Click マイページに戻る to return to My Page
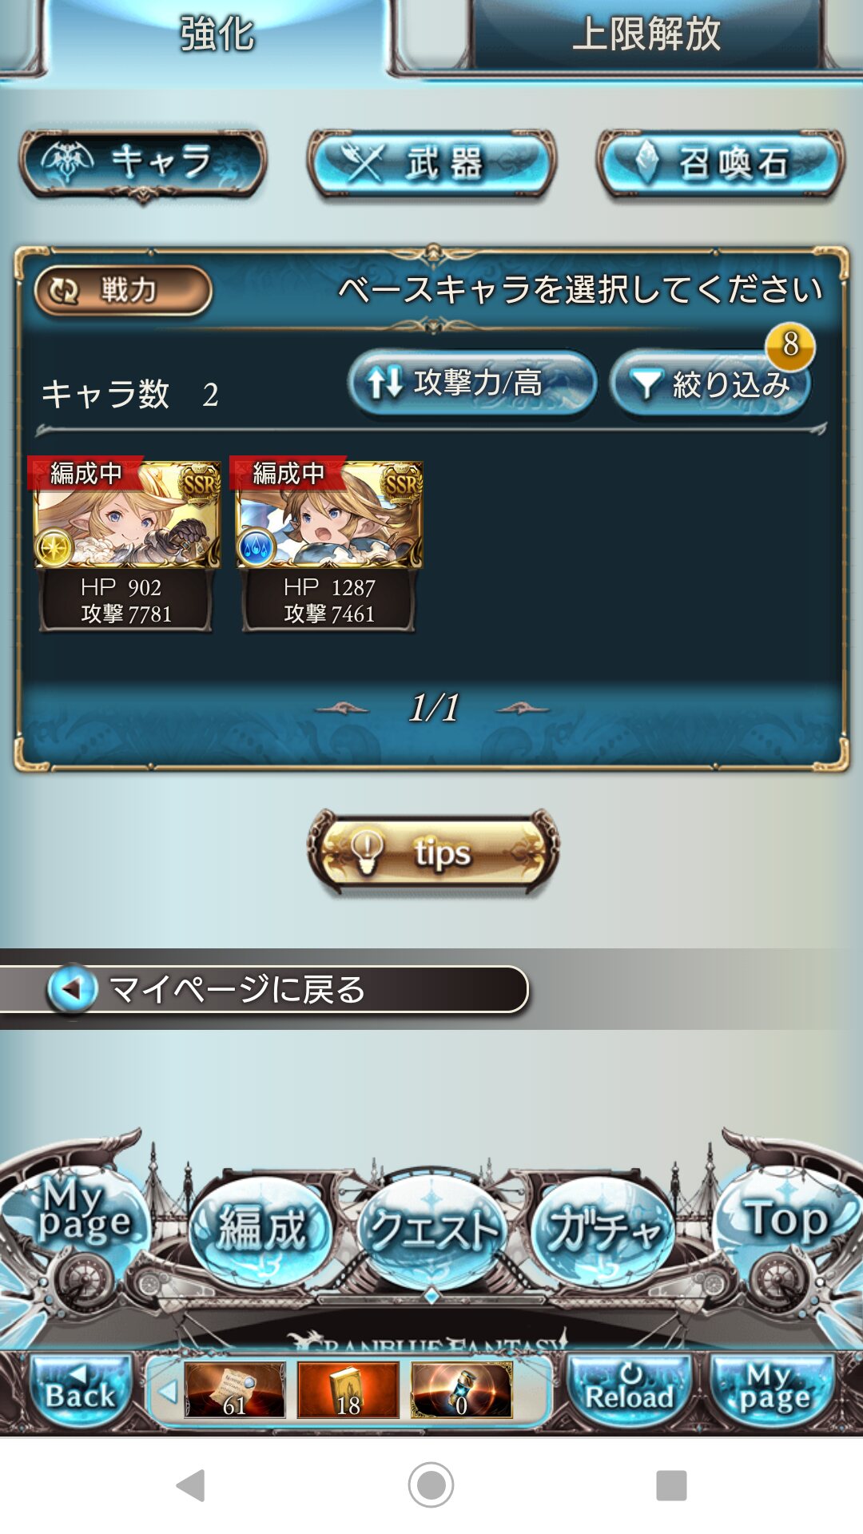Screen dimensions: 863x1534 click(264, 989)
